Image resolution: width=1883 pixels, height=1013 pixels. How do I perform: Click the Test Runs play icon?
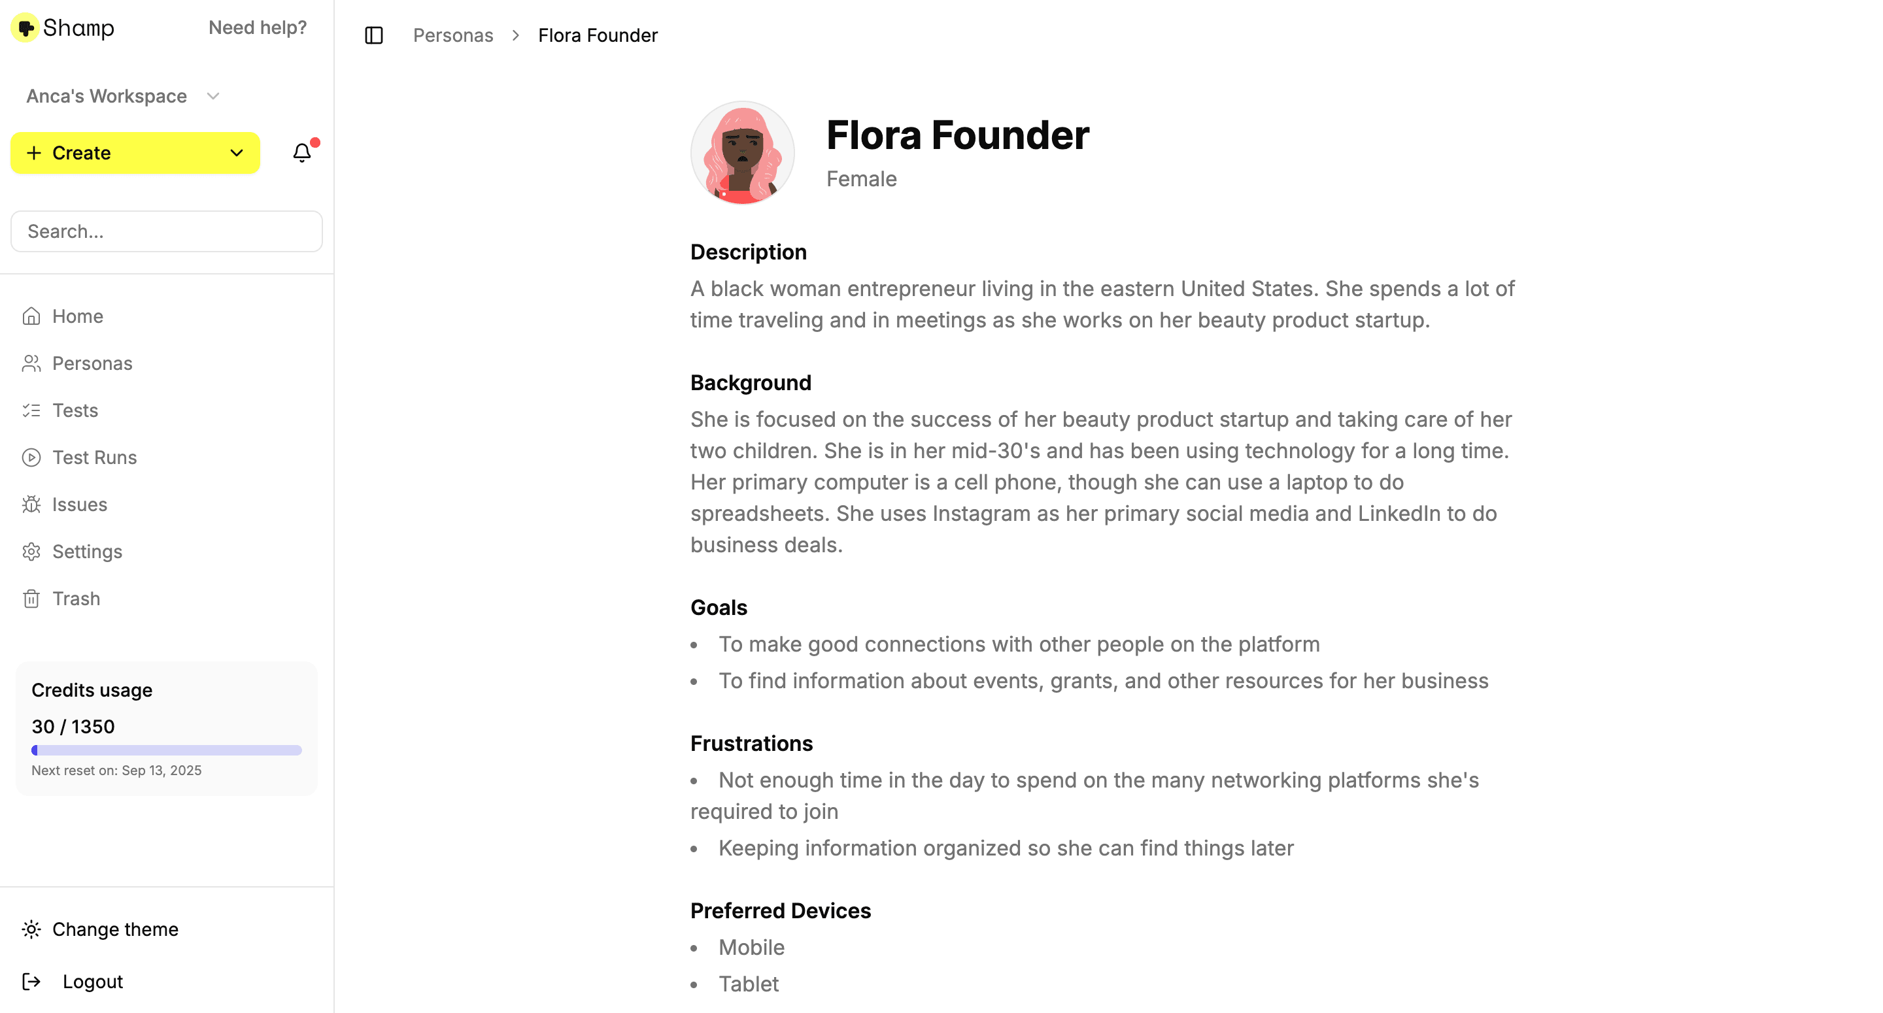[31, 457]
